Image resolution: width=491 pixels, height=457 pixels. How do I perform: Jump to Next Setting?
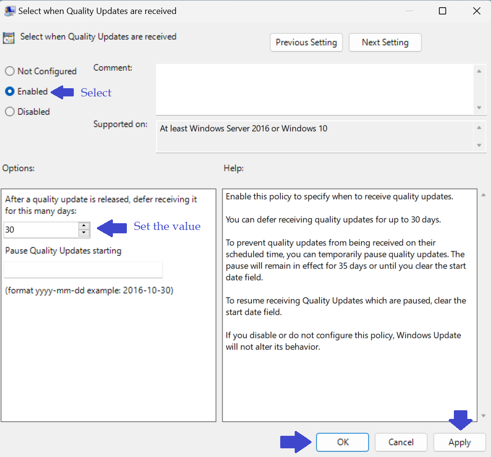pyautogui.click(x=385, y=42)
